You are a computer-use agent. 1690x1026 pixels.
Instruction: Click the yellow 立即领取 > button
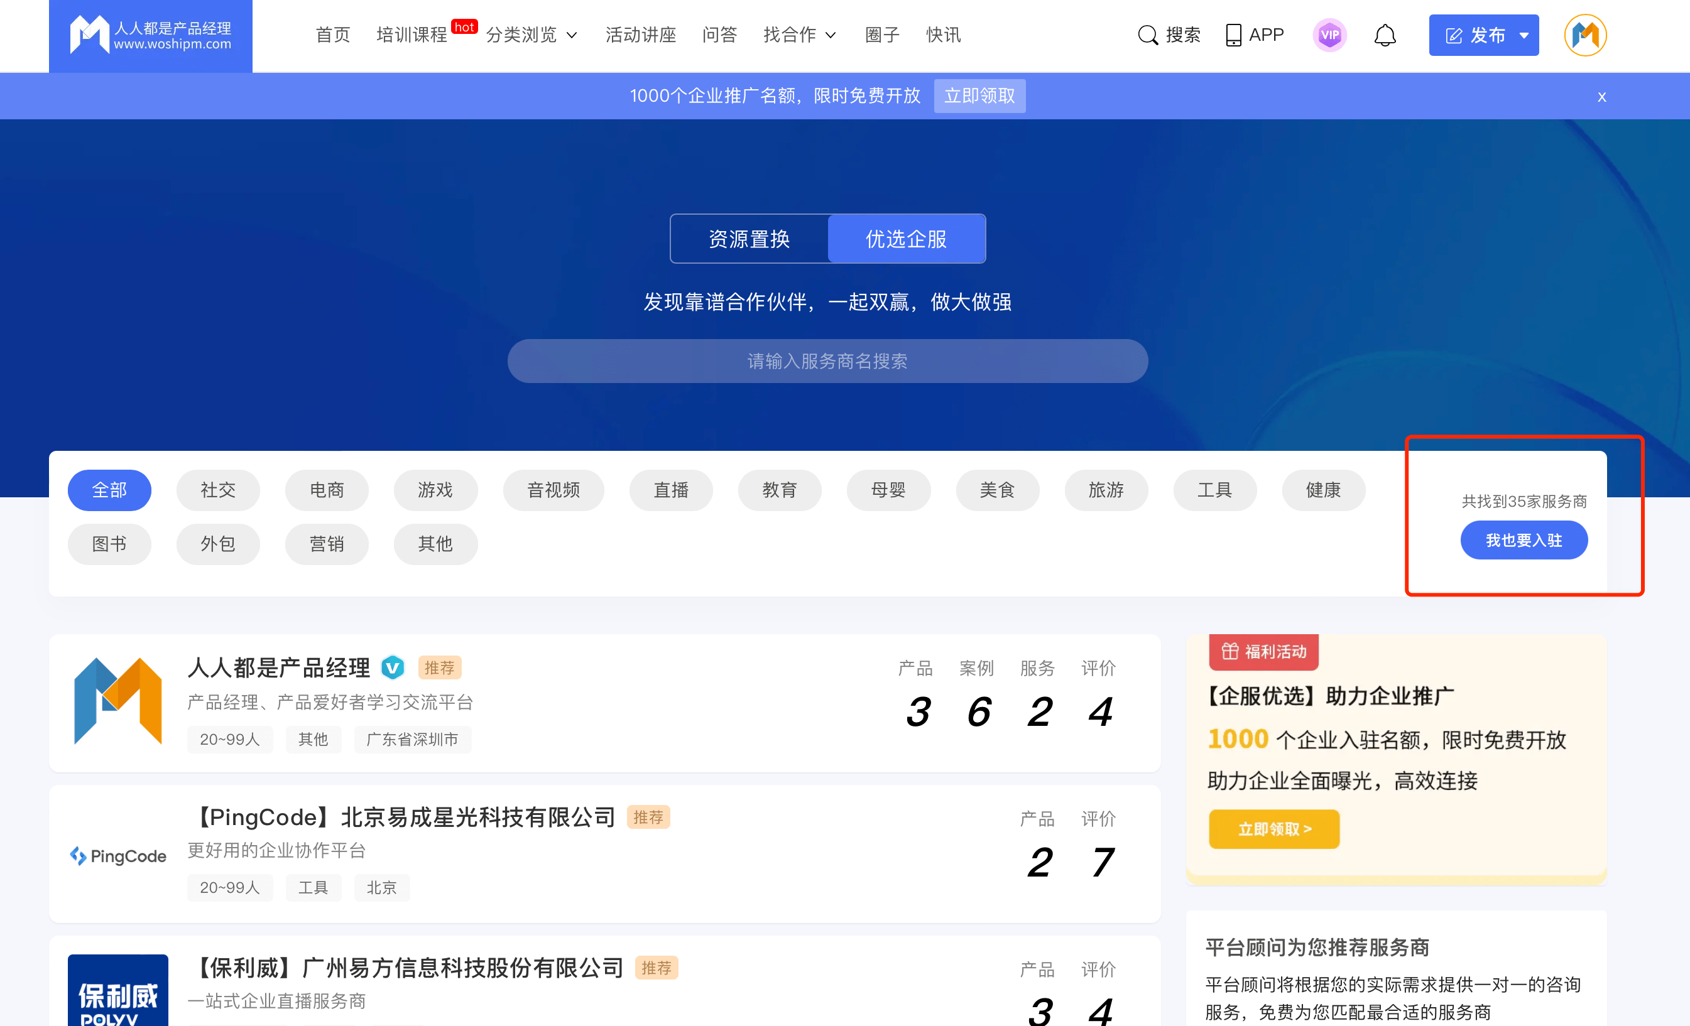pos(1273,829)
